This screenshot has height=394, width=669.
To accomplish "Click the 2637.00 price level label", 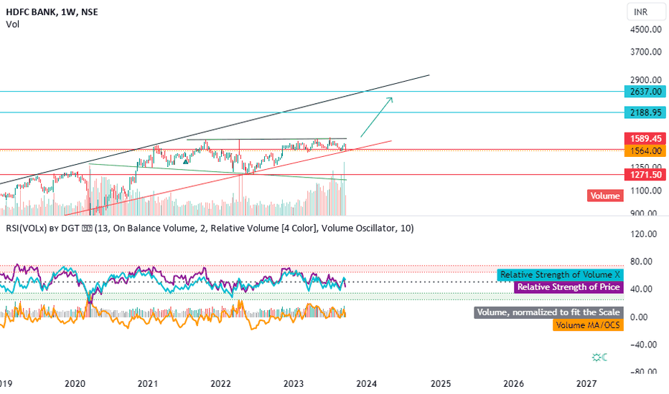I will click(645, 92).
